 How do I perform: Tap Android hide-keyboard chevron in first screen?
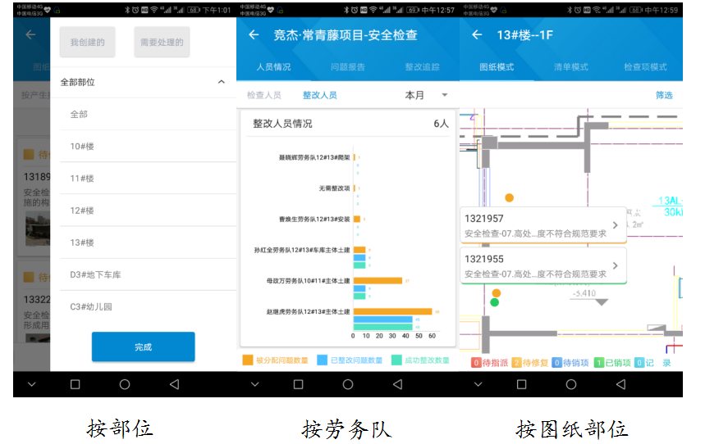[x=31, y=384]
